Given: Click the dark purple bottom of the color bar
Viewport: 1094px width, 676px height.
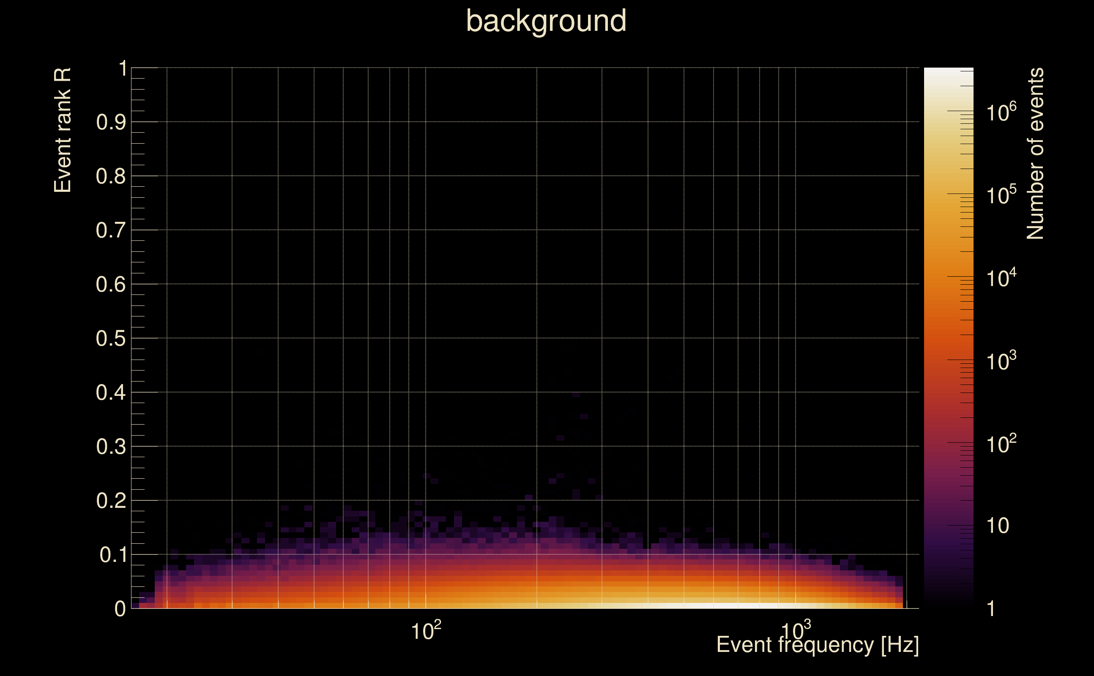Looking at the screenshot, I should [949, 554].
